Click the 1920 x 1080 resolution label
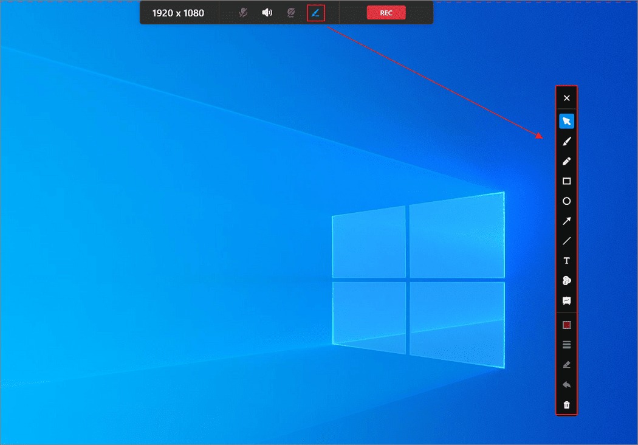Screen dimensions: 638x445 coord(178,13)
